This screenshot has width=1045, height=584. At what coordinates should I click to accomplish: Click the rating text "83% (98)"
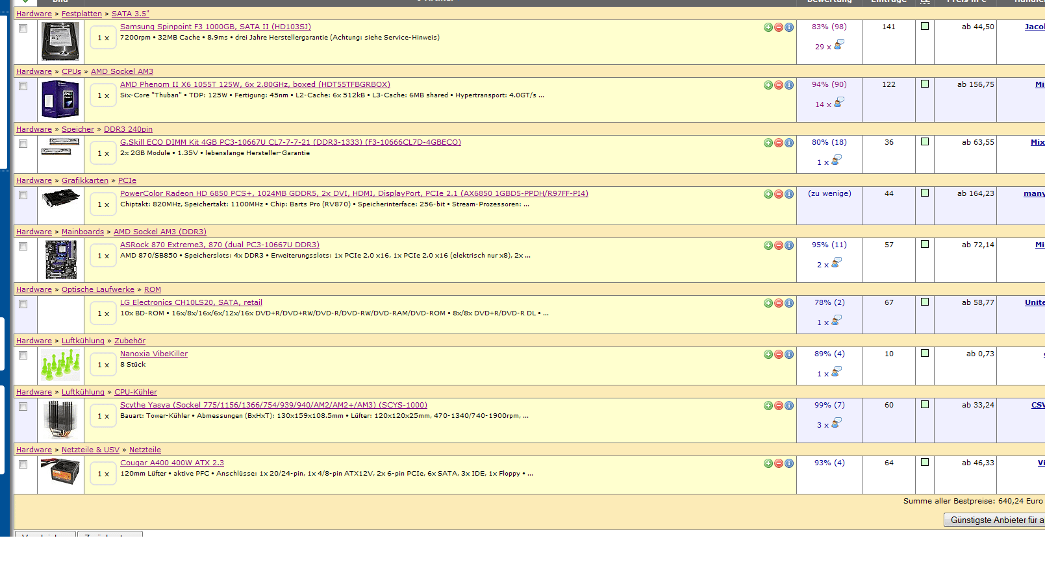pos(829,27)
